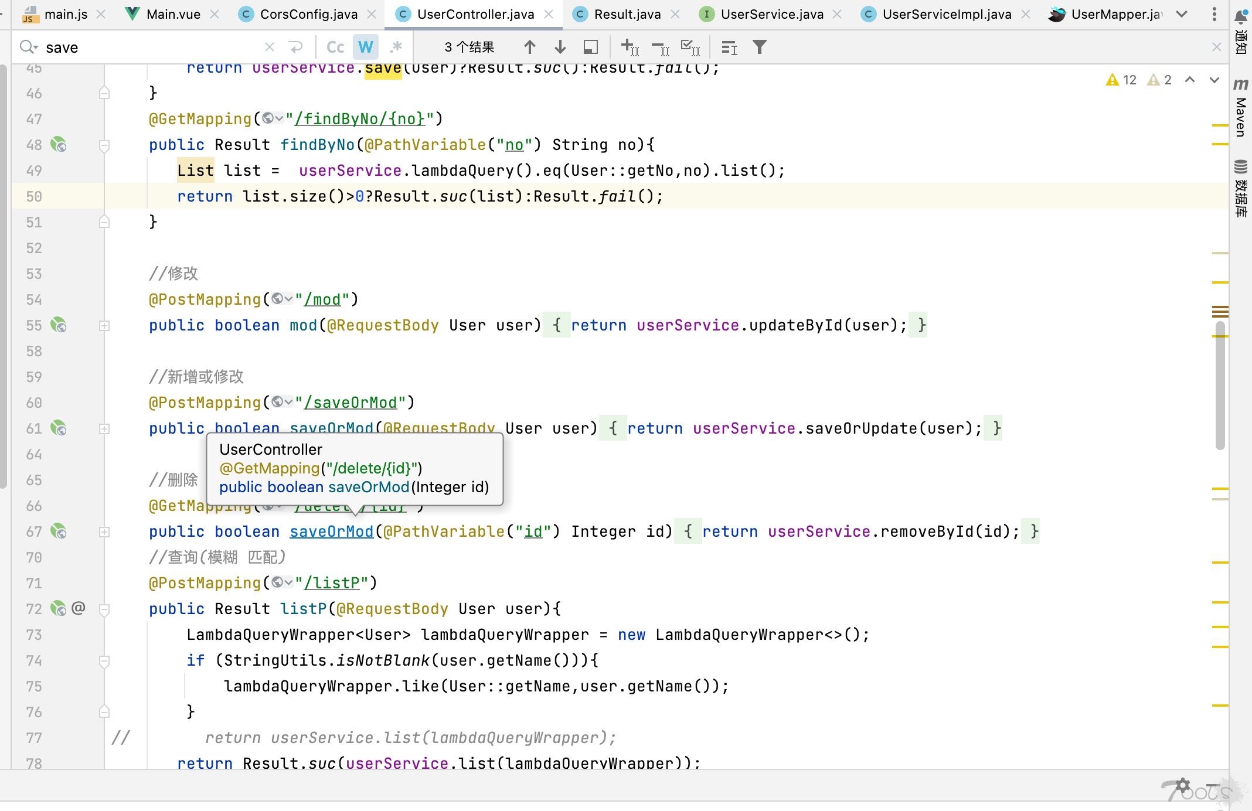1252x811 pixels.
Task: Open URL dropdown beside /saveOrMod mapping
Action: click(x=282, y=403)
